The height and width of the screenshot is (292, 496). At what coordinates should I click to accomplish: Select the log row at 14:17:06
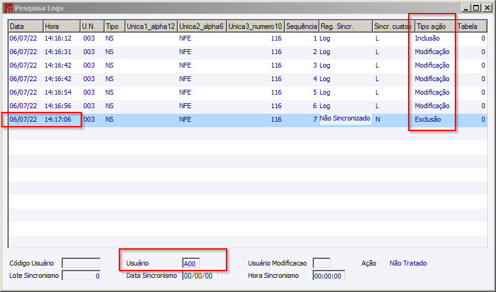click(248, 119)
